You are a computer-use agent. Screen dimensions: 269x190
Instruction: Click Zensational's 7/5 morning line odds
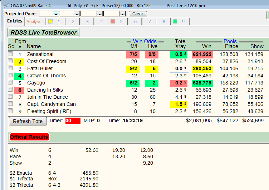click(133, 55)
